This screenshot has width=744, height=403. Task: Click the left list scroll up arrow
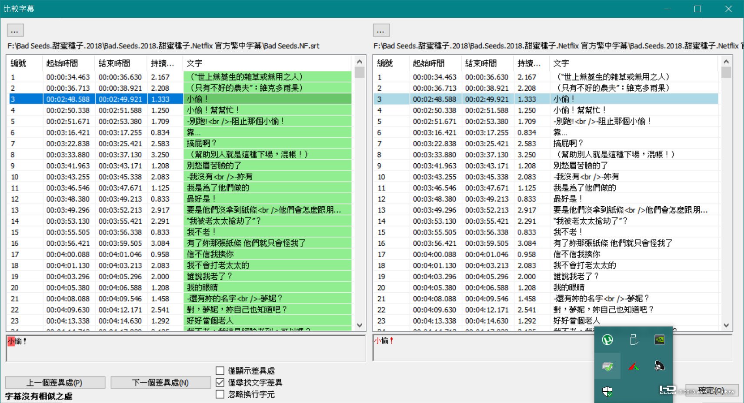click(x=360, y=62)
